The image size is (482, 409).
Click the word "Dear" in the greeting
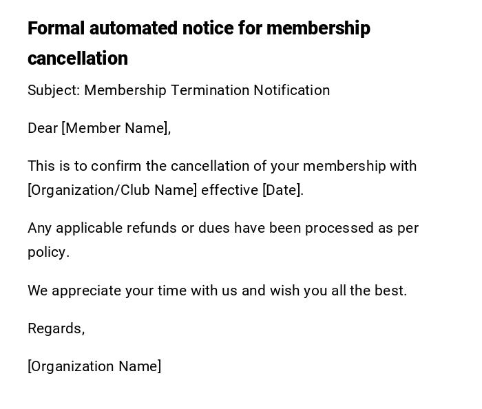point(43,128)
